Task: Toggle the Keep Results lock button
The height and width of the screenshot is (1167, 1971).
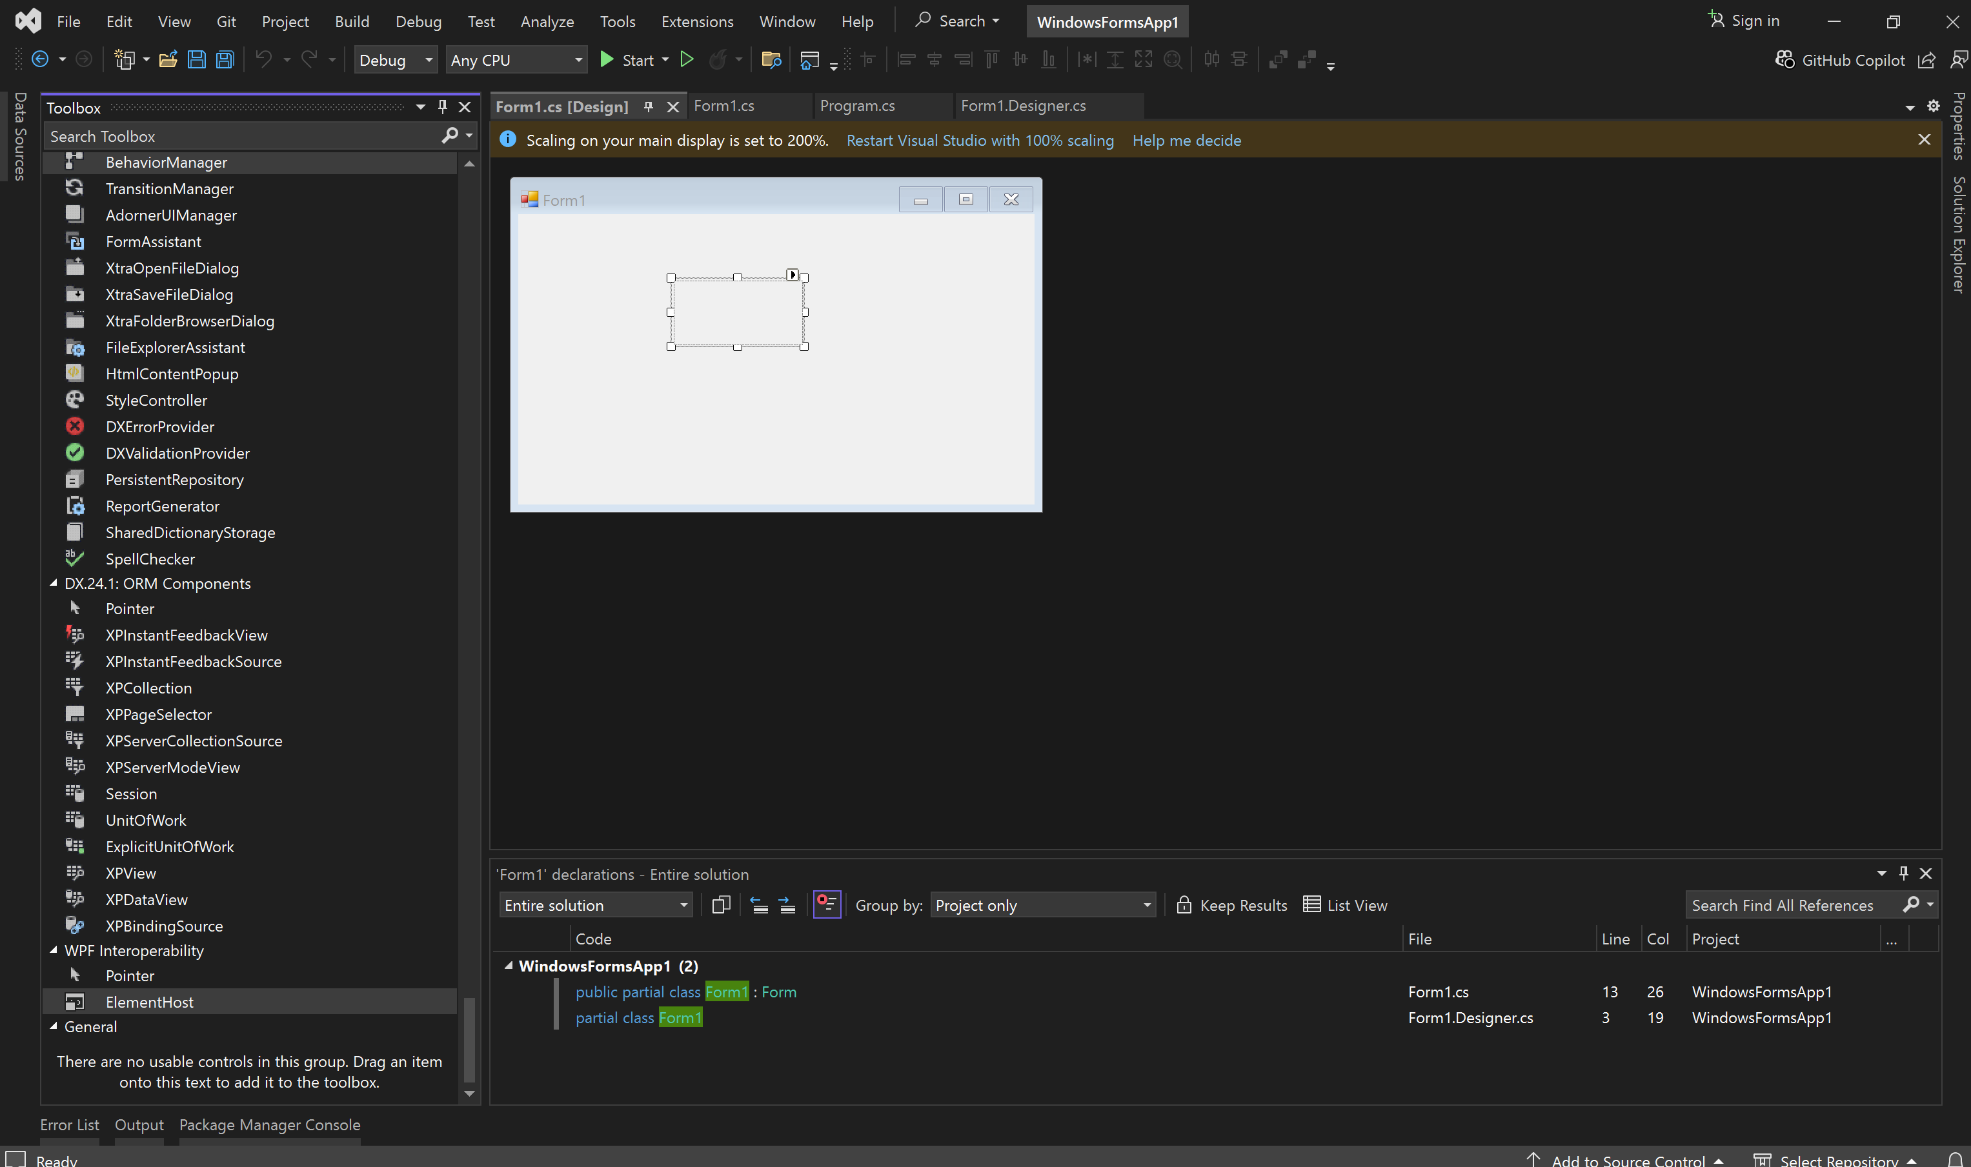Action: pos(1231,905)
